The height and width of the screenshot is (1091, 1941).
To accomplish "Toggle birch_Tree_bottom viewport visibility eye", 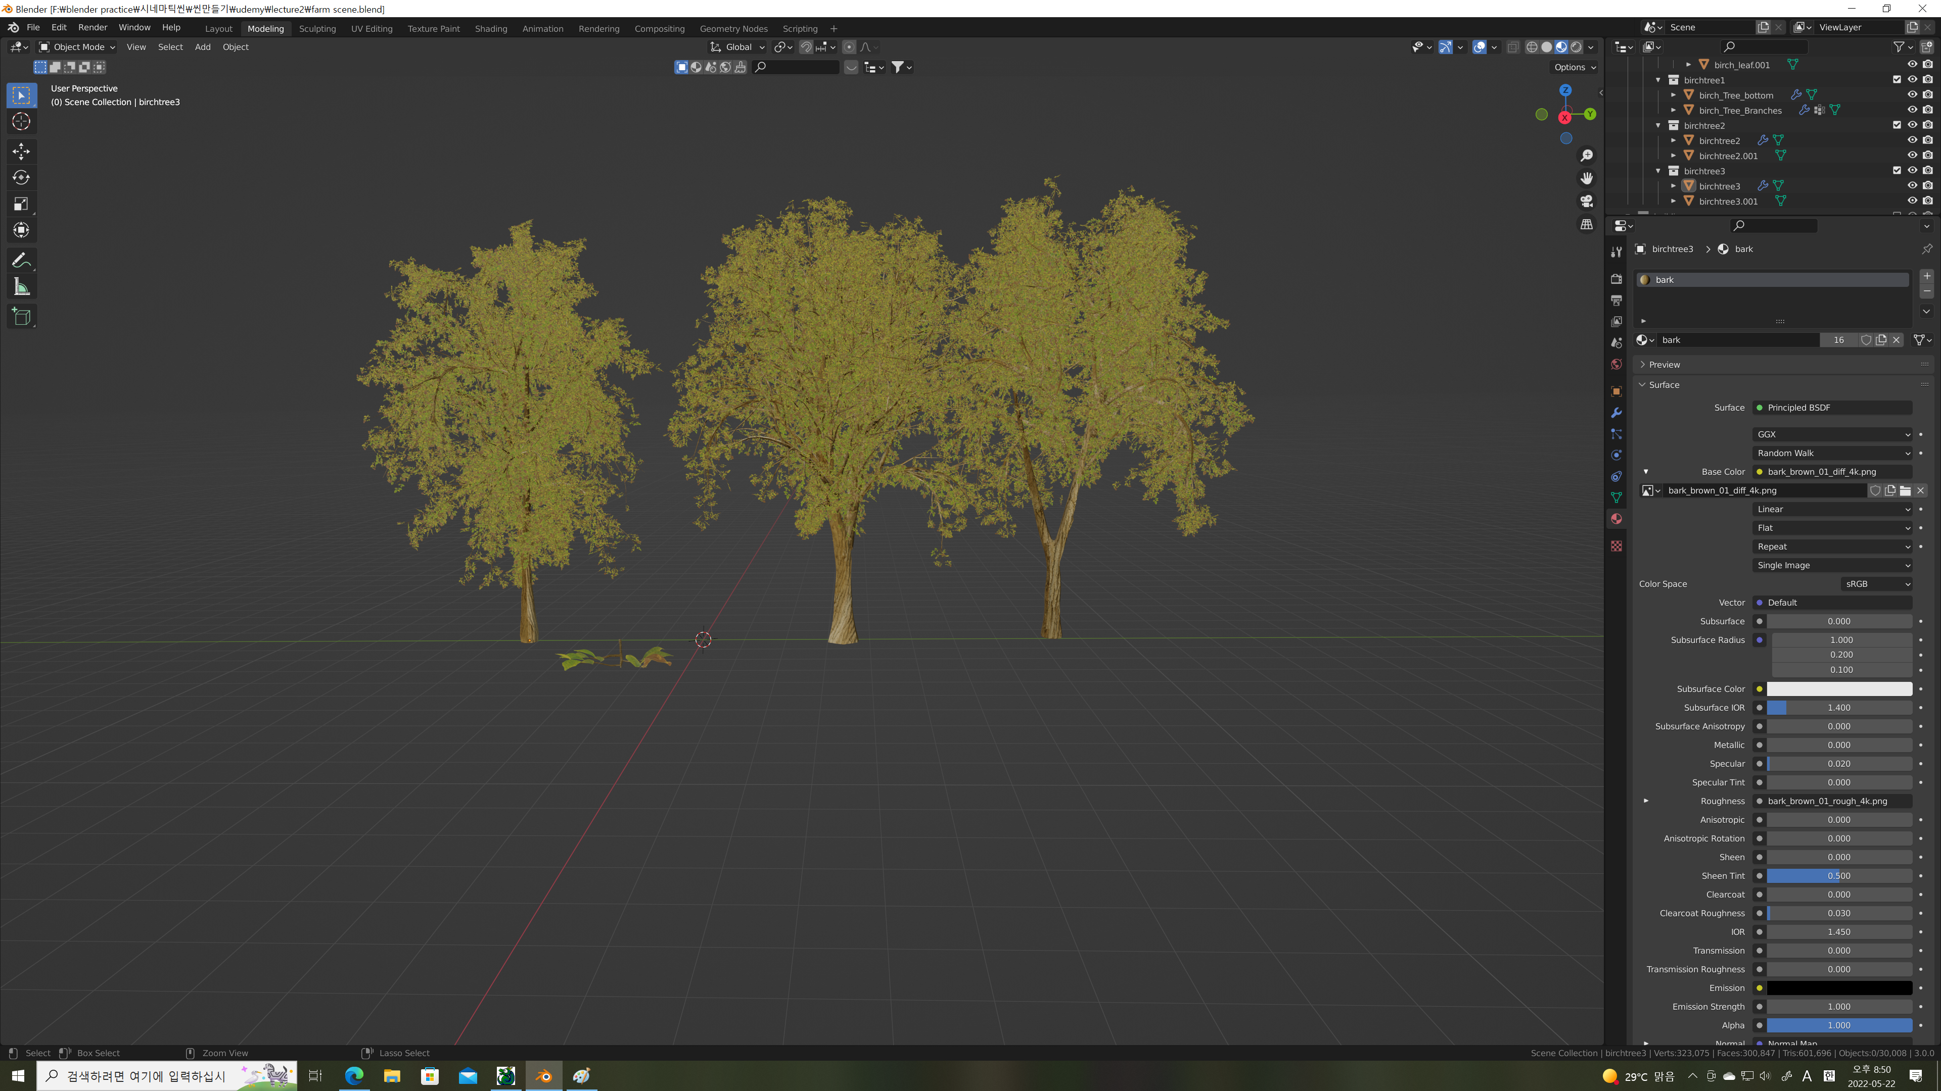I will click(x=1912, y=95).
